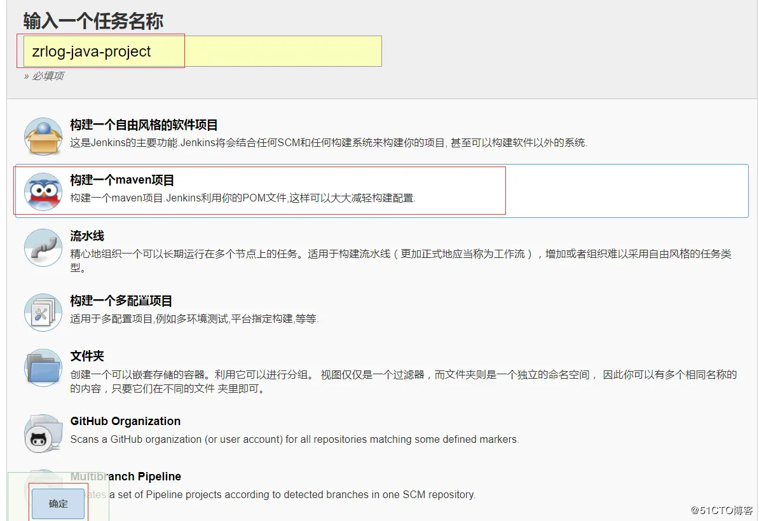Click the 文件夹 description paragraph
759x521 pixels.
click(404, 381)
